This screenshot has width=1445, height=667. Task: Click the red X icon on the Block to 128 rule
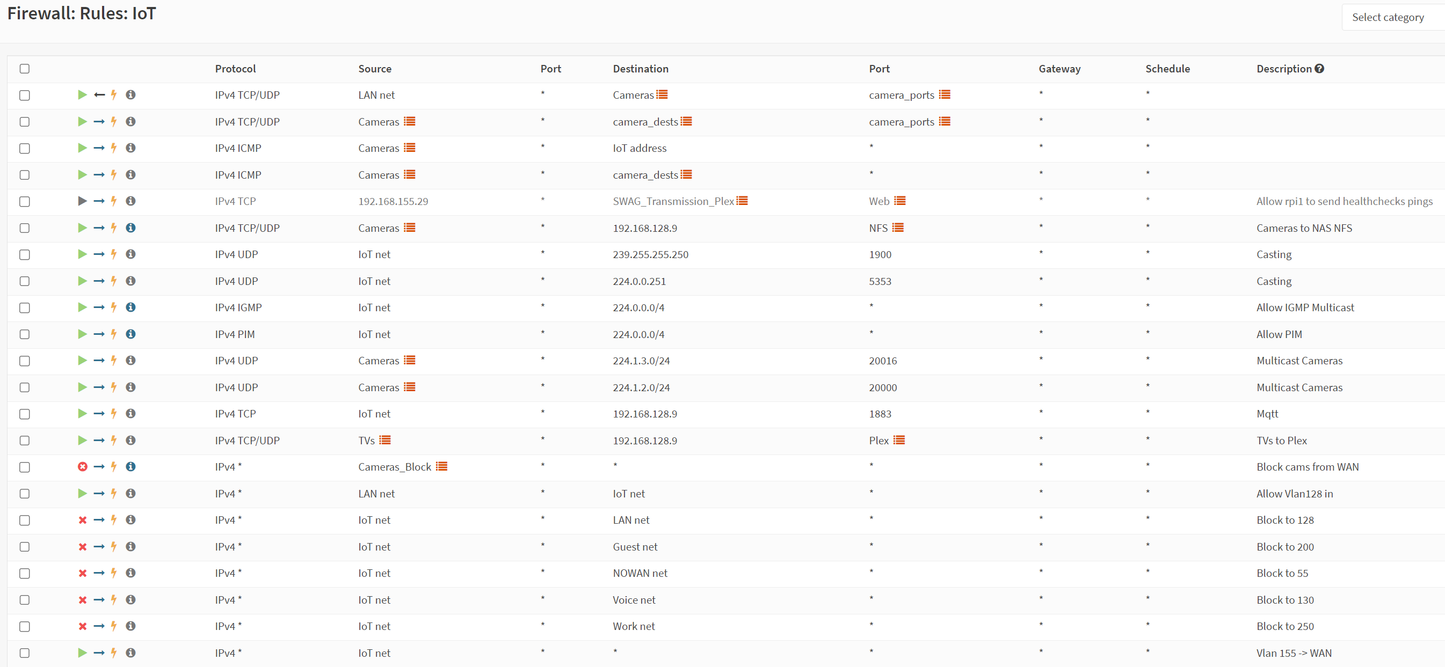(x=83, y=519)
